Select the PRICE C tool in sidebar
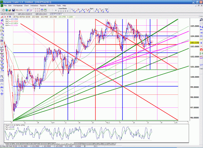This screenshot has width=203, height=148. click(2, 55)
